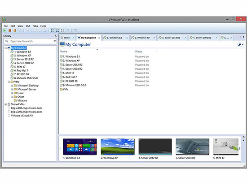Image resolution: width=247 pixels, height=185 pixels.
Task: Open the View menu
Action: coord(20,26)
